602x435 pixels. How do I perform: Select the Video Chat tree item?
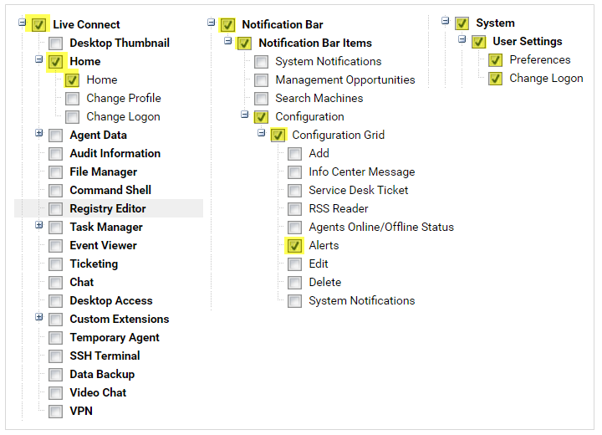pyautogui.click(x=98, y=392)
